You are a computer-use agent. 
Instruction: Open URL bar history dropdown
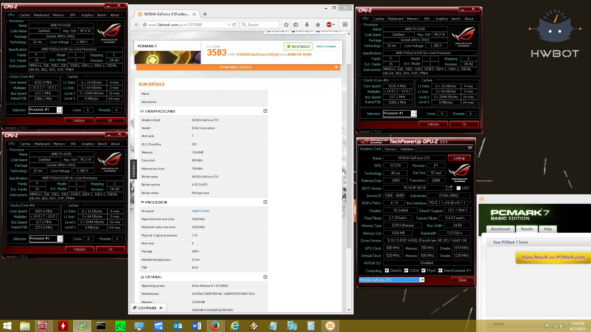click(228, 25)
